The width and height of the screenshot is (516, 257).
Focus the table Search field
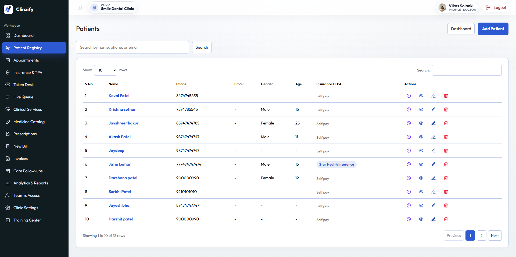pyautogui.click(x=467, y=70)
